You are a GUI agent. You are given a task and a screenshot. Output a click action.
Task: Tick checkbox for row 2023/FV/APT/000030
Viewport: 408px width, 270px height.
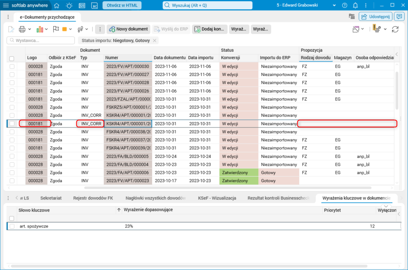12,67
